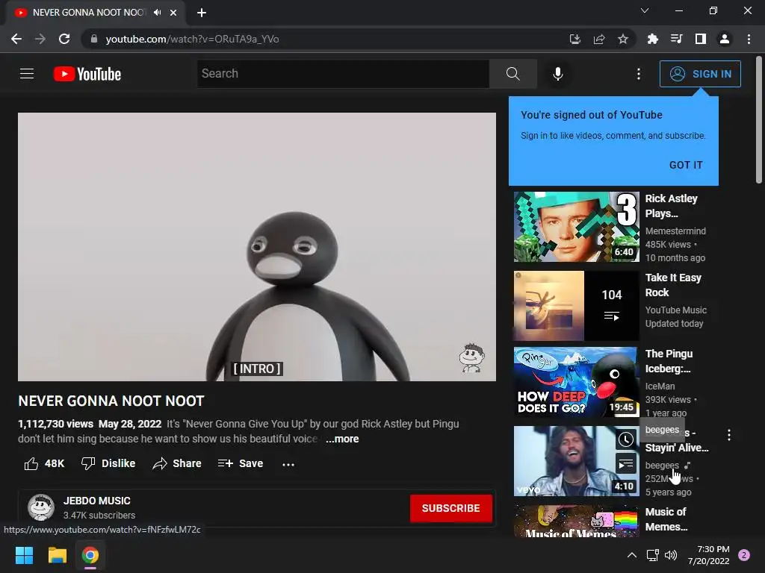The width and height of the screenshot is (765, 573).
Task: Start voice search with microphone icon
Action: [557, 74]
